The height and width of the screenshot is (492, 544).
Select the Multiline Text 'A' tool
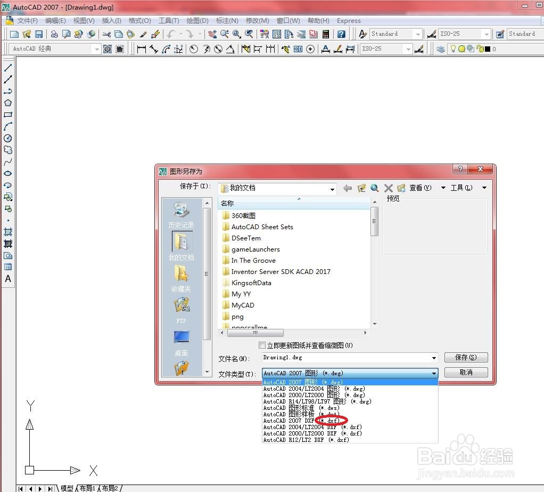pyautogui.click(x=8, y=279)
